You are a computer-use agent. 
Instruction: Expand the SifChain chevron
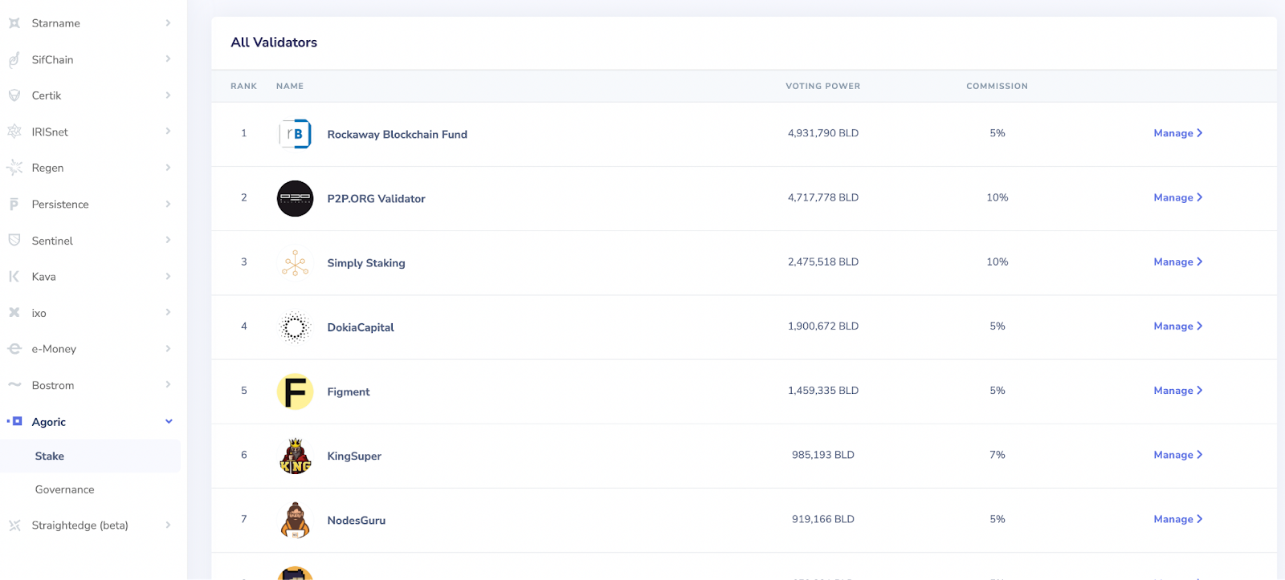pyautogui.click(x=168, y=59)
